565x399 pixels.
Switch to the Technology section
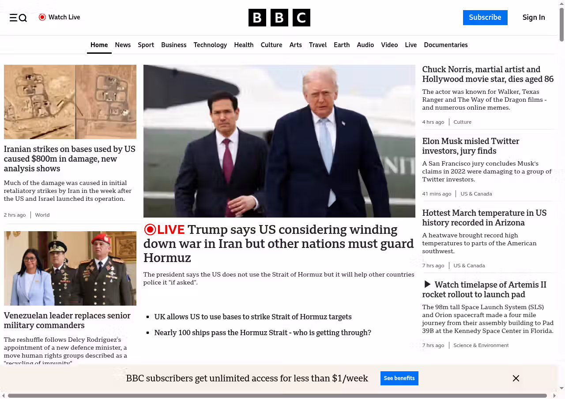pos(210,45)
